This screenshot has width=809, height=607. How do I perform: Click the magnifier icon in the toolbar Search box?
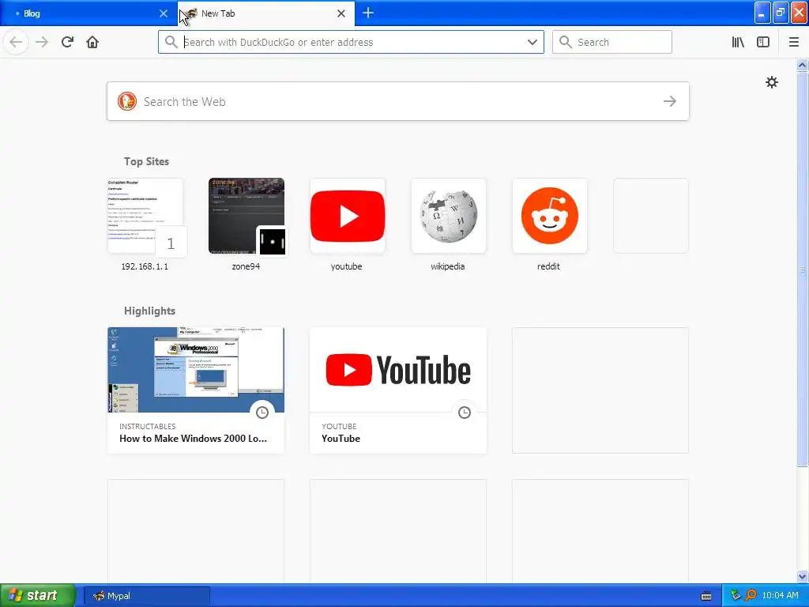pyautogui.click(x=566, y=42)
